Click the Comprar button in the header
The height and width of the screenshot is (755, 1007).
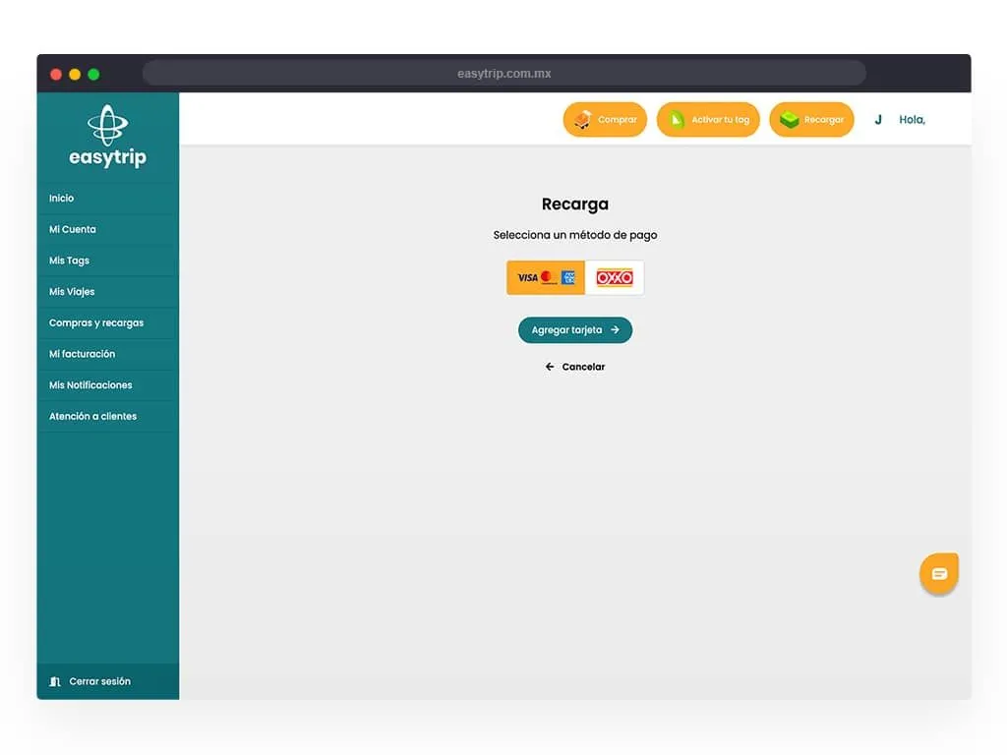[605, 119]
